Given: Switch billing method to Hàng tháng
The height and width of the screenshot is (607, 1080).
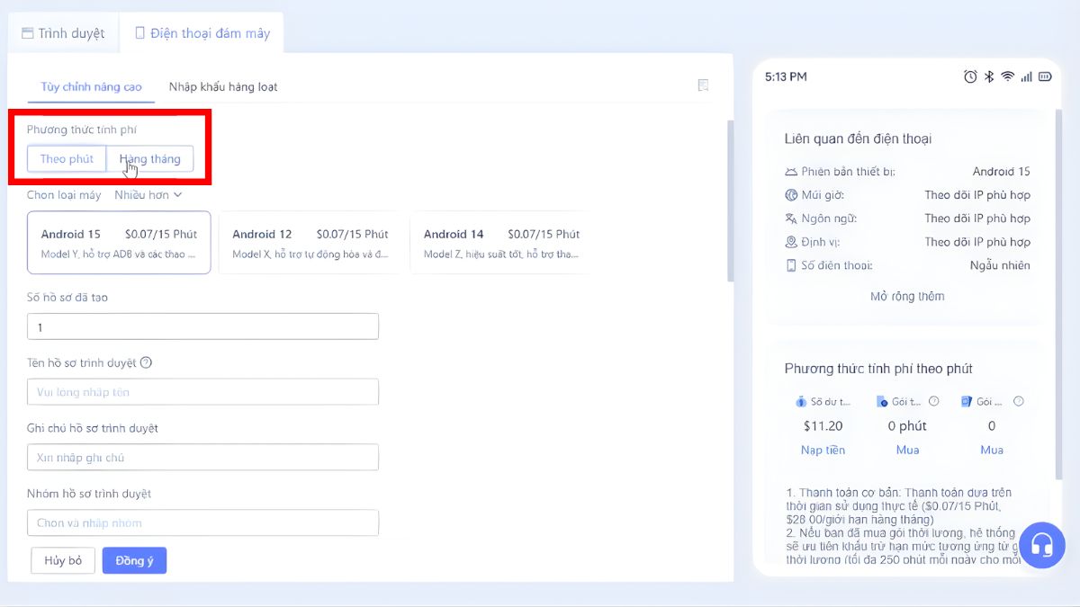Looking at the screenshot, I should click(149, 159).
